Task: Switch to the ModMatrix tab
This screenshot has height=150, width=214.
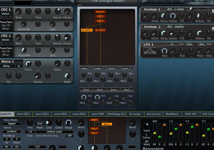Action: (x=172, y=114)
